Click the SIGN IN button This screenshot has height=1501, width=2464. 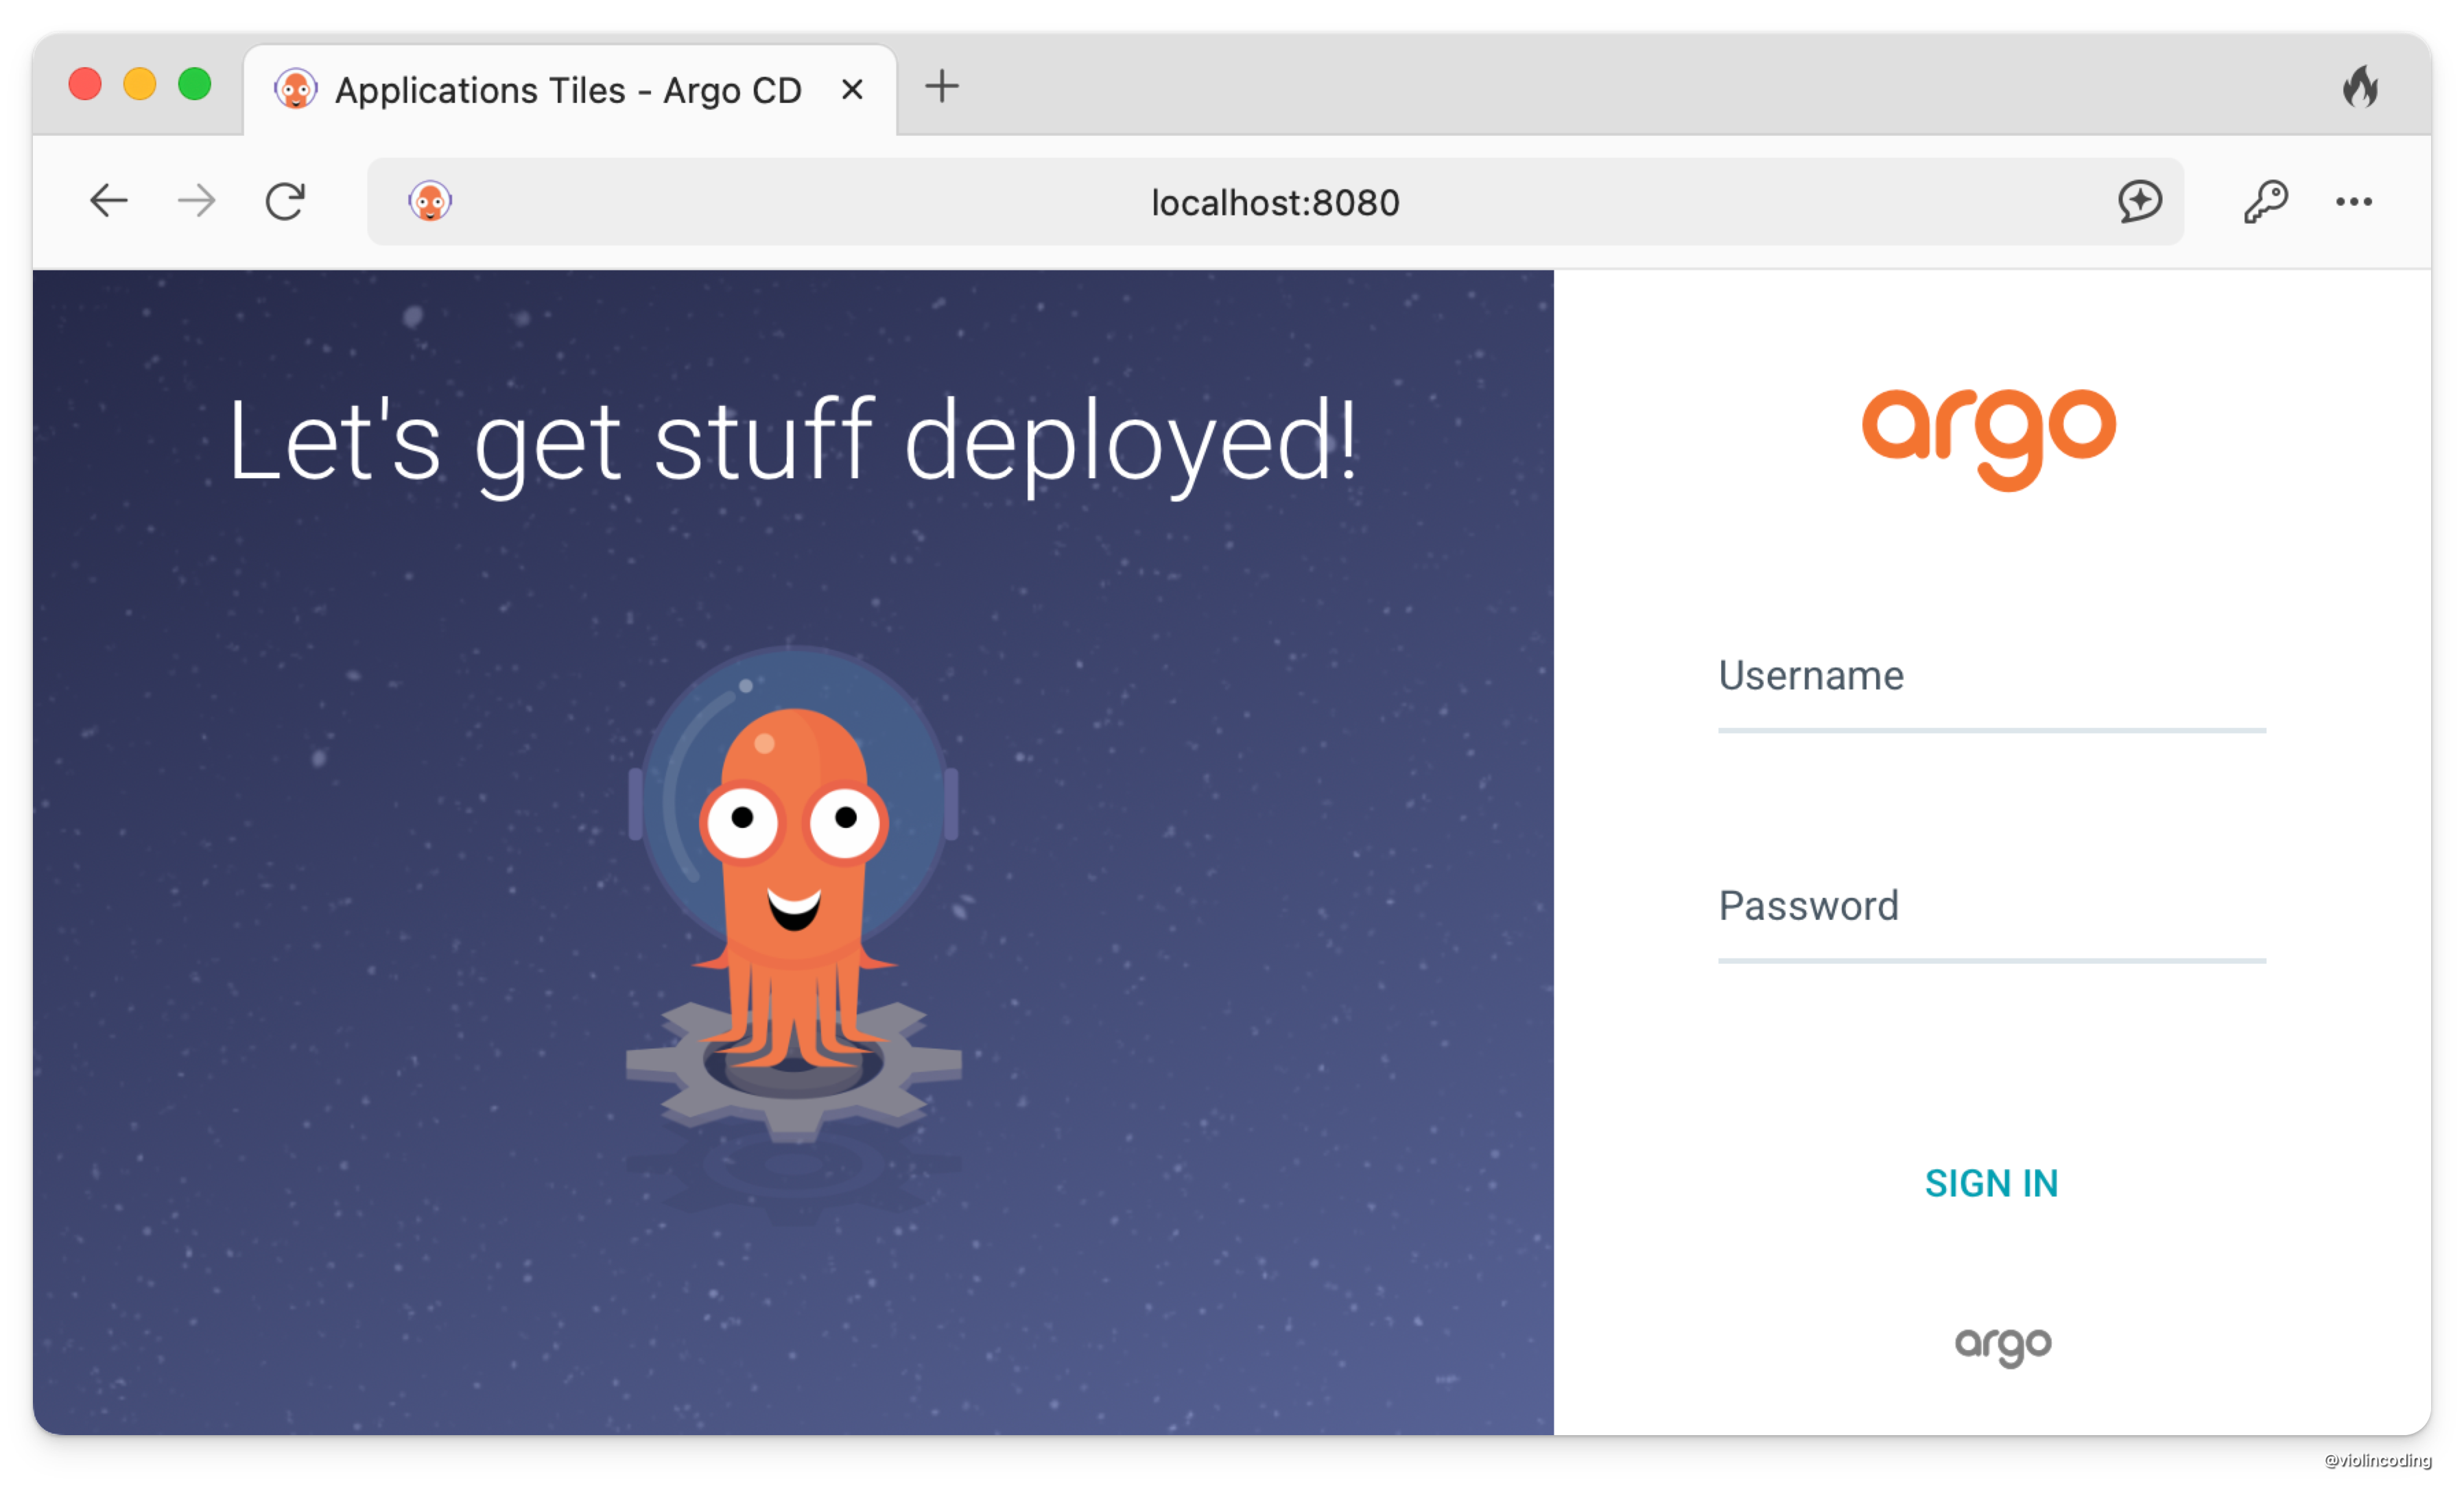pyautogui.click(x=1991, y=1183)
